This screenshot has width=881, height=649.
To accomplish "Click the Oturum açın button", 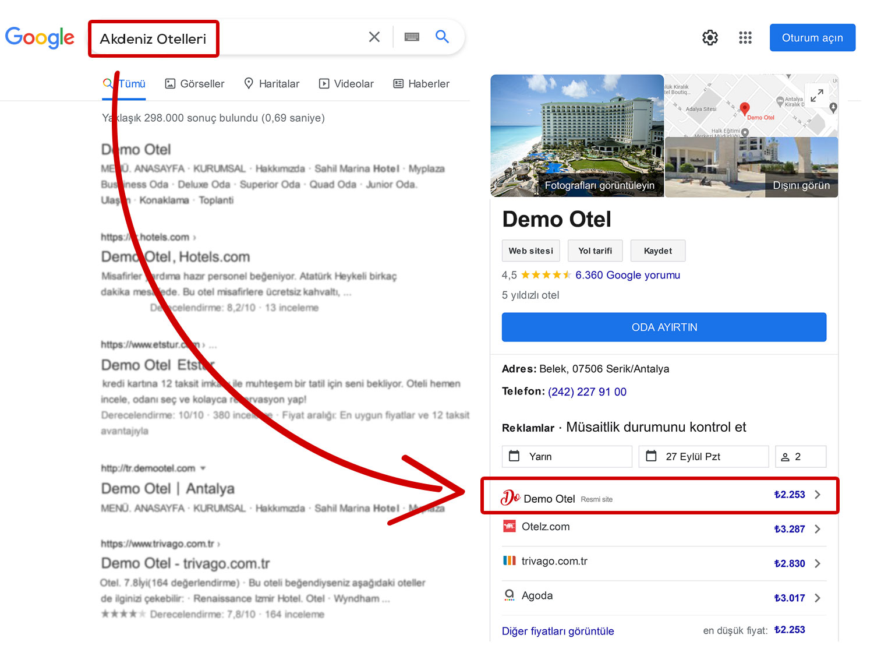I will [812, 38].
